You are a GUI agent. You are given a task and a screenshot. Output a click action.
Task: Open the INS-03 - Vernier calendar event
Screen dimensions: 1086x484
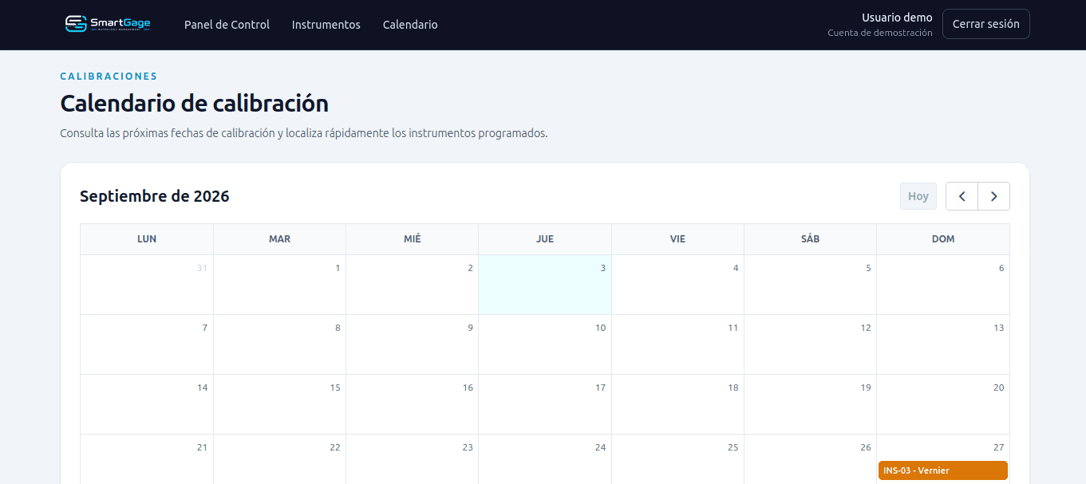942,470
